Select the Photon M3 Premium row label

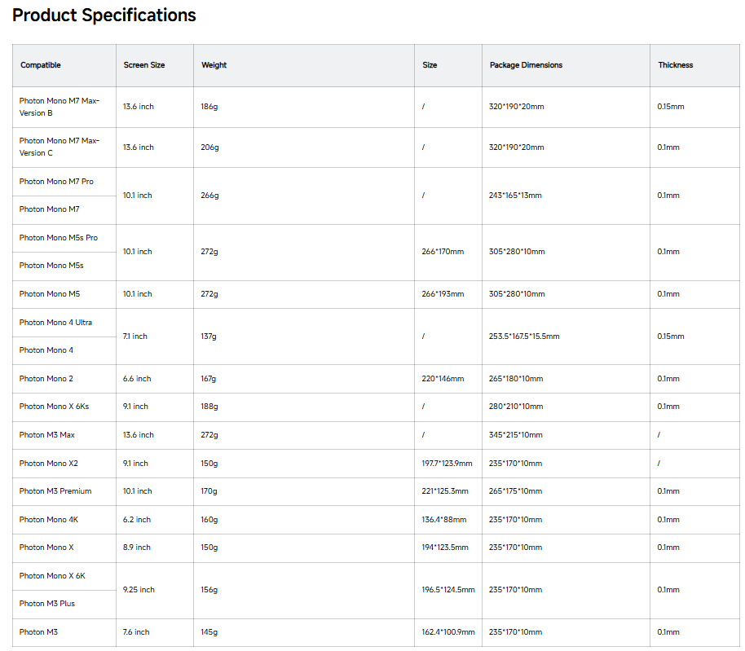click(55, 491)
